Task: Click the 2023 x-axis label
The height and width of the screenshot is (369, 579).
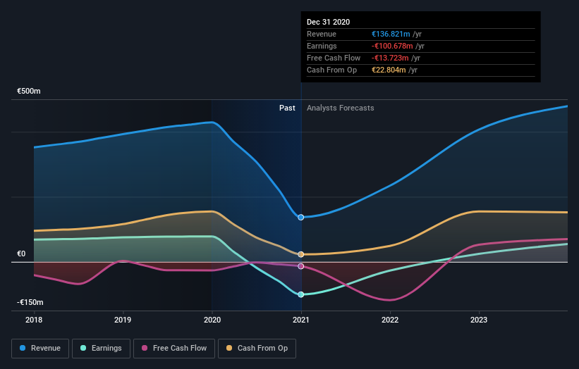Action: 479,320
